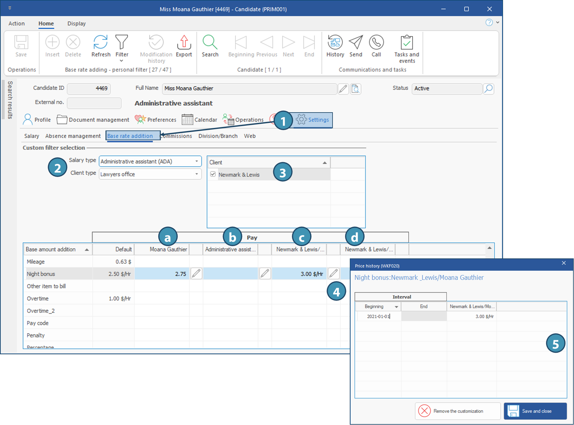Viewport: 574px width, 425px height.
Task: Expand the Salary type dropdown
Action: tap(197, 162)
